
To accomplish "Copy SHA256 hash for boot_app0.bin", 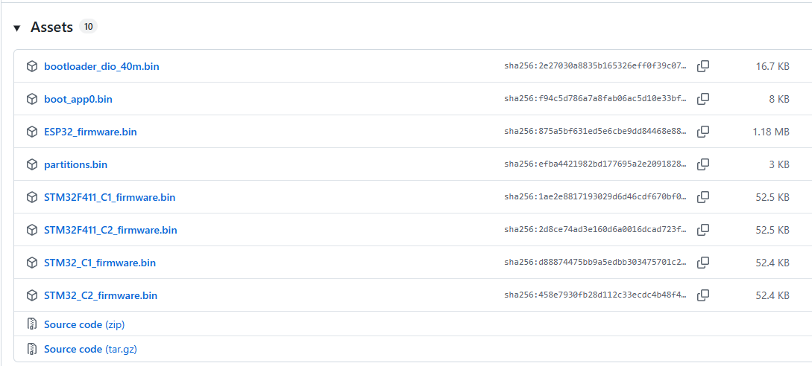I will coord(702,99).
